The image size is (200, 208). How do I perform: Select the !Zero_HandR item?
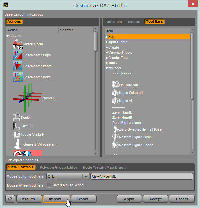[122, 118]
